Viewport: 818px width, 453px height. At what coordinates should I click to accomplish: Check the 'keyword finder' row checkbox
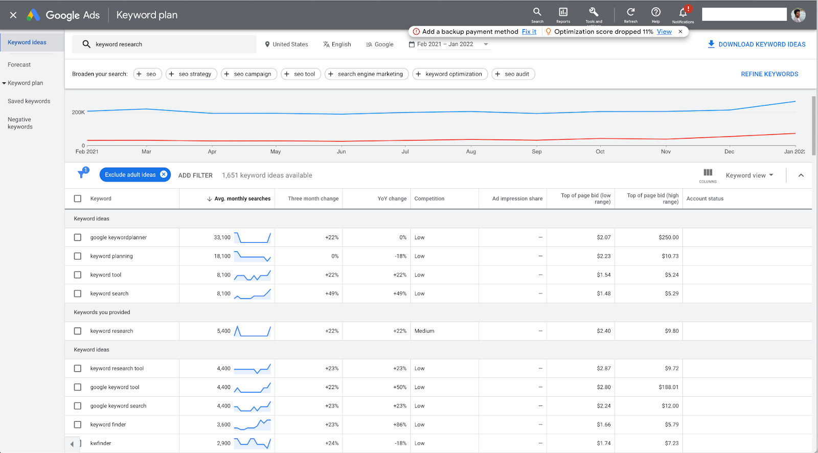tap(78, 425)
